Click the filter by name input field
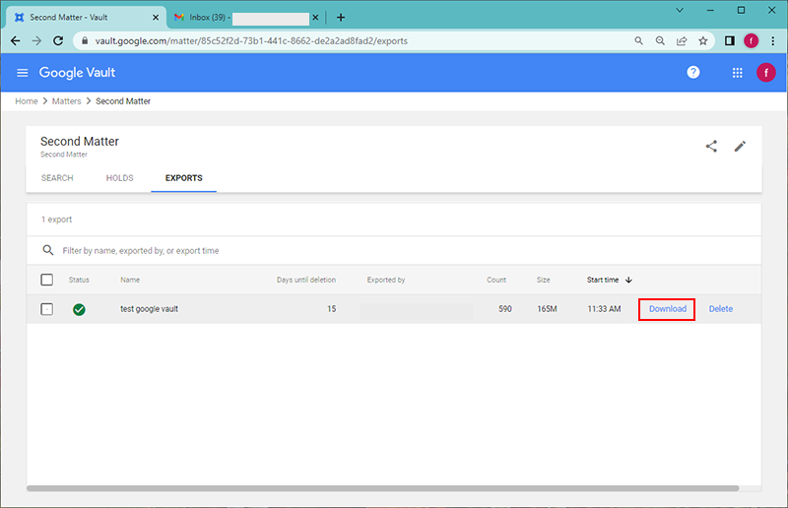The height and width of the screenshot is (508, 788). point(393,250)
